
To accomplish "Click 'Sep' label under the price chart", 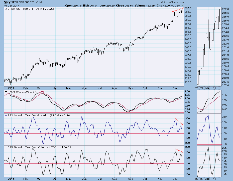I will click(131, 88).
